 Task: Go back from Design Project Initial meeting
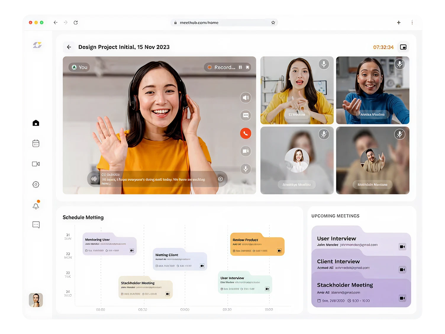(x=69, y=47)
